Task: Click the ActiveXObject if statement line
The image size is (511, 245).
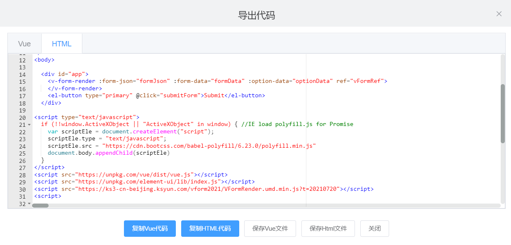Action: (x=197, y=124)
